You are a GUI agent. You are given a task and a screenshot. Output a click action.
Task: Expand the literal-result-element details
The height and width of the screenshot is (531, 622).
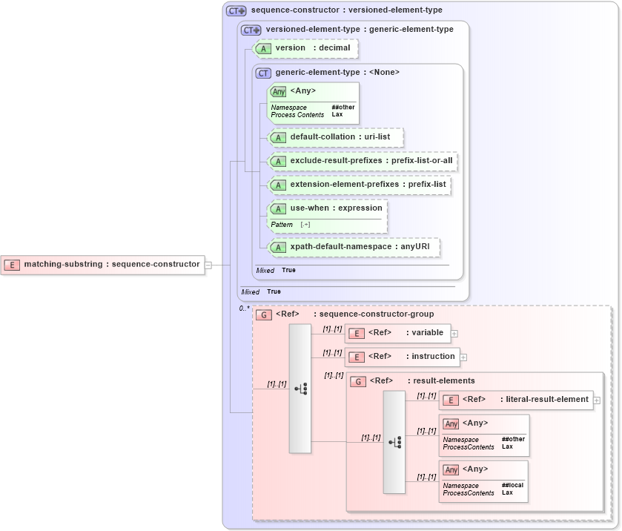point(595,400)
